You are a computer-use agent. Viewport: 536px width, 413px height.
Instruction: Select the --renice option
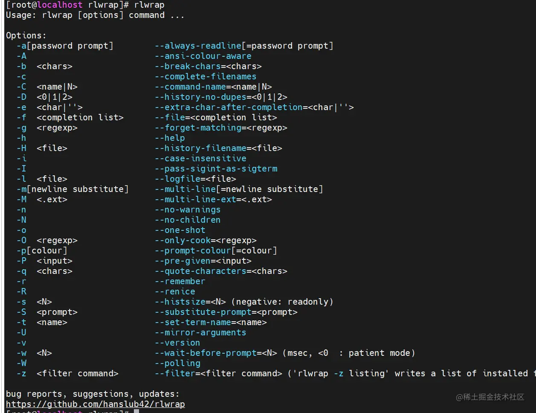point(175,291)
